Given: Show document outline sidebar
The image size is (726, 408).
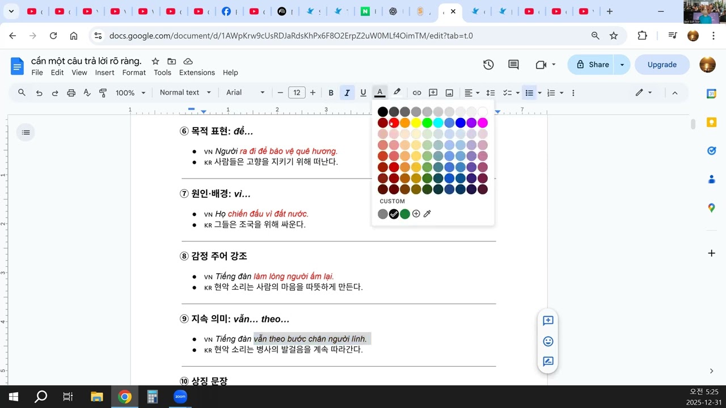Looking at the screenshot, I should 26,132.
